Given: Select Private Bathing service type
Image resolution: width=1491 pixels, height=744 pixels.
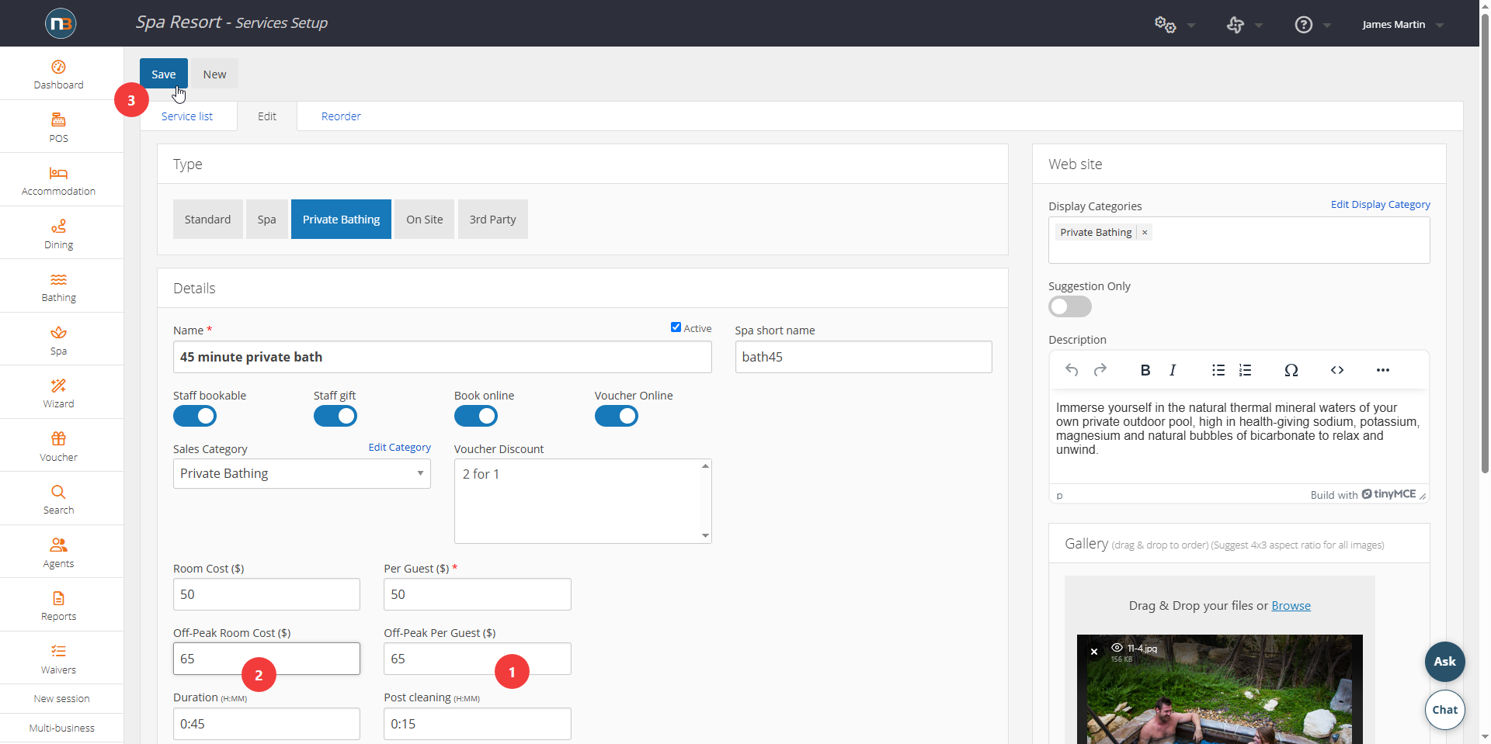Looking at the screenshot, I should [341, 220].
